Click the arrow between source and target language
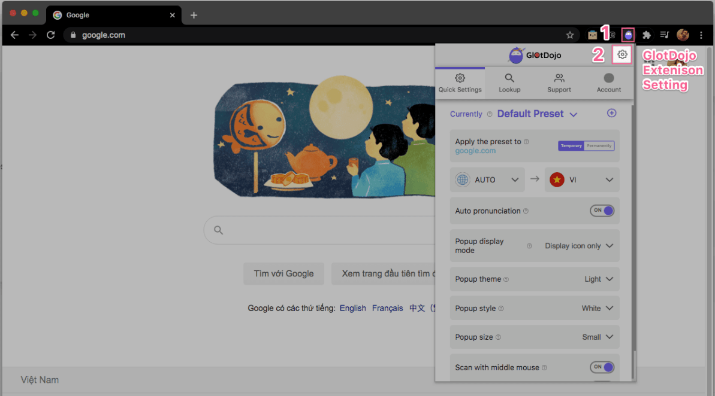The image size is (715, 396). (x=535, y=179)
